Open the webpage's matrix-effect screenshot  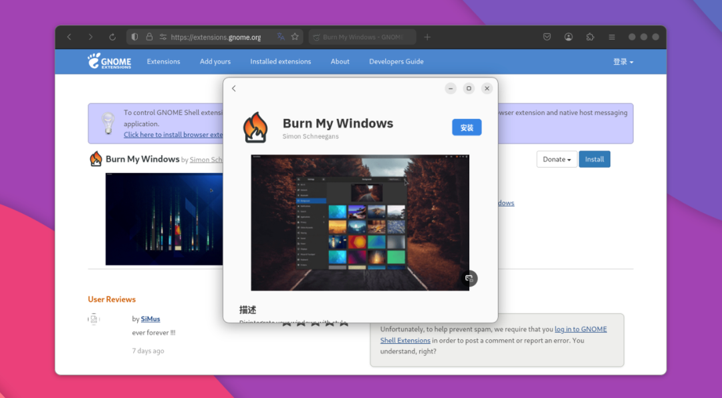pyautogui.click(x=164, y=219)
